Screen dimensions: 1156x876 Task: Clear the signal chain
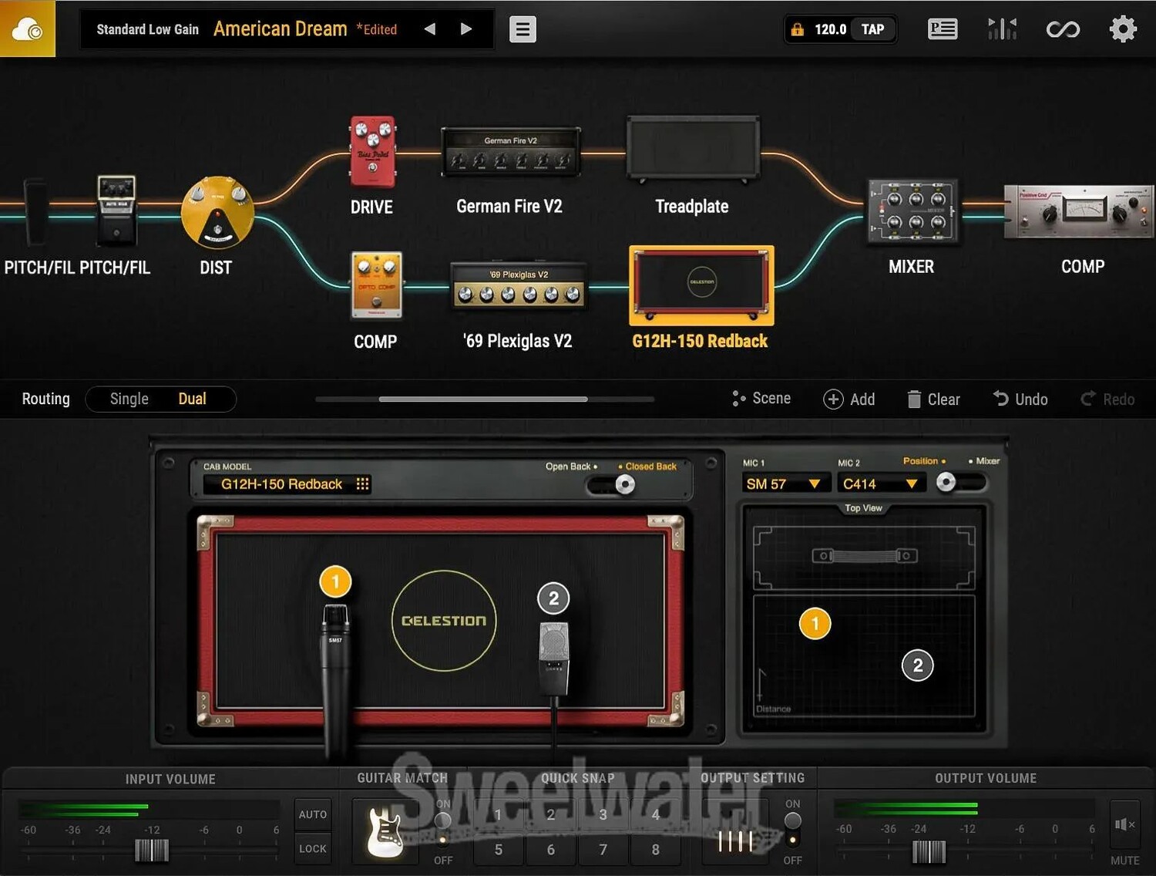point(933,399)
